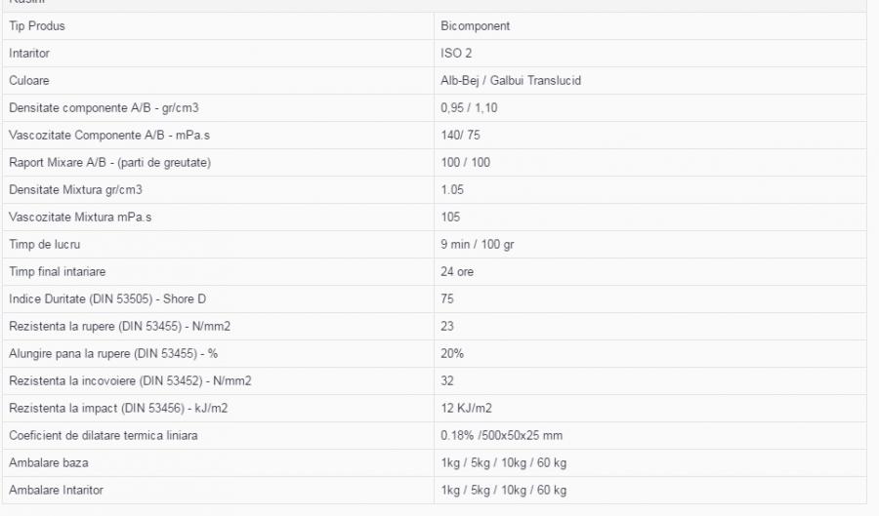Select the "Raport Mixare A/B" label
The width and height of the screenshot is (879, 516).
pyautogui.click(x=109, y=163)
